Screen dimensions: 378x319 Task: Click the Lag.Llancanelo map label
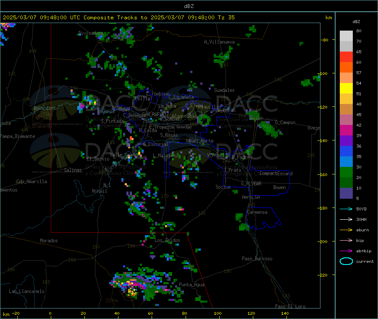point(27,291)
